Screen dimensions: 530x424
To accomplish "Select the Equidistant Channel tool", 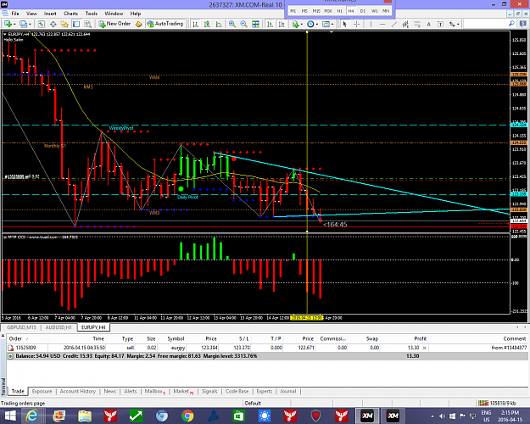I will pyautogui.click(x=405, y=24).
